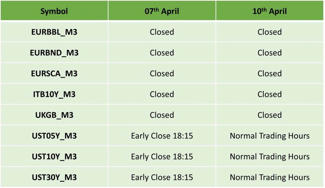Select the 10th April column header

(x=270, y=10)
